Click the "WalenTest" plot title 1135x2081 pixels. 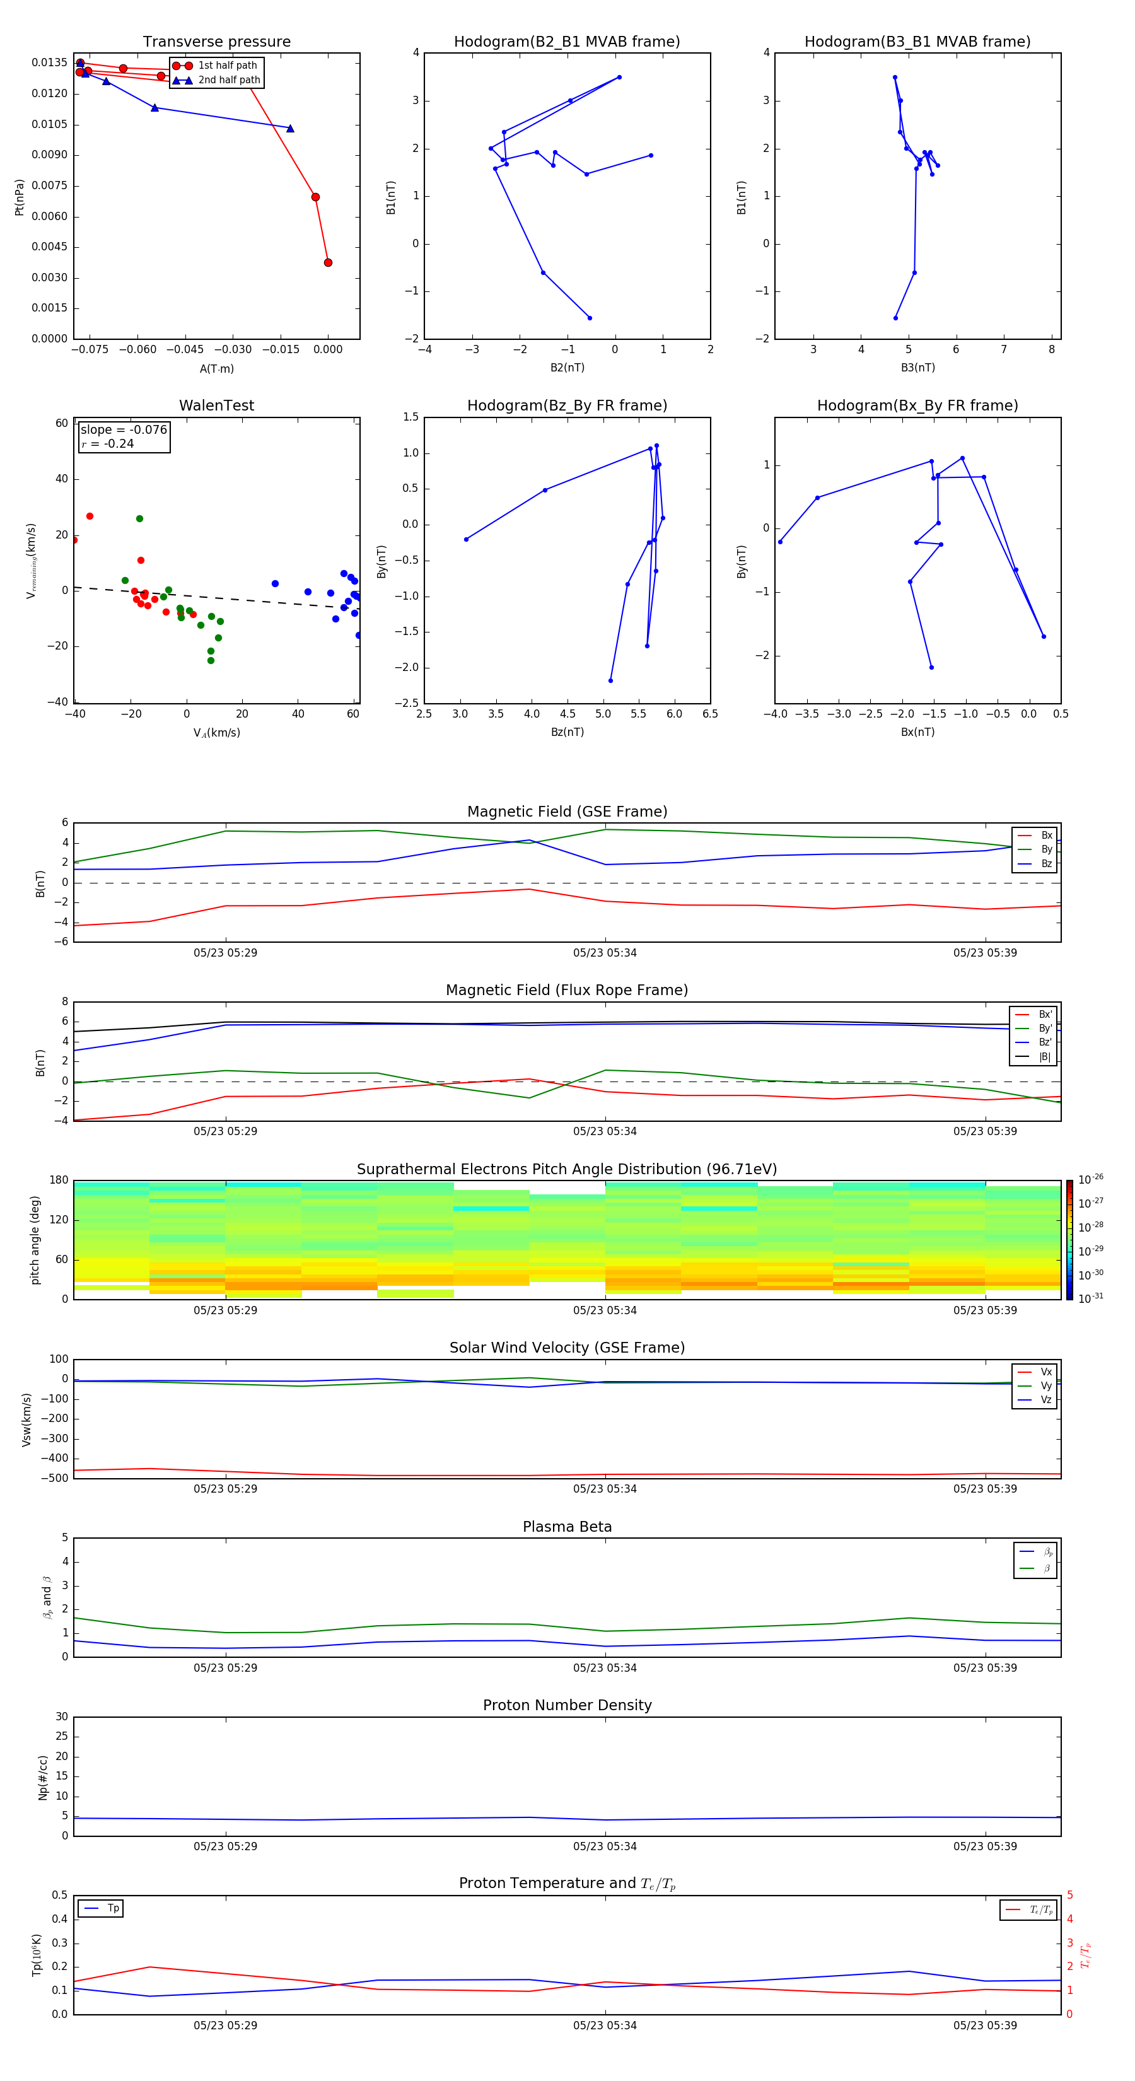pyautogui.click(x=216, y=405)
